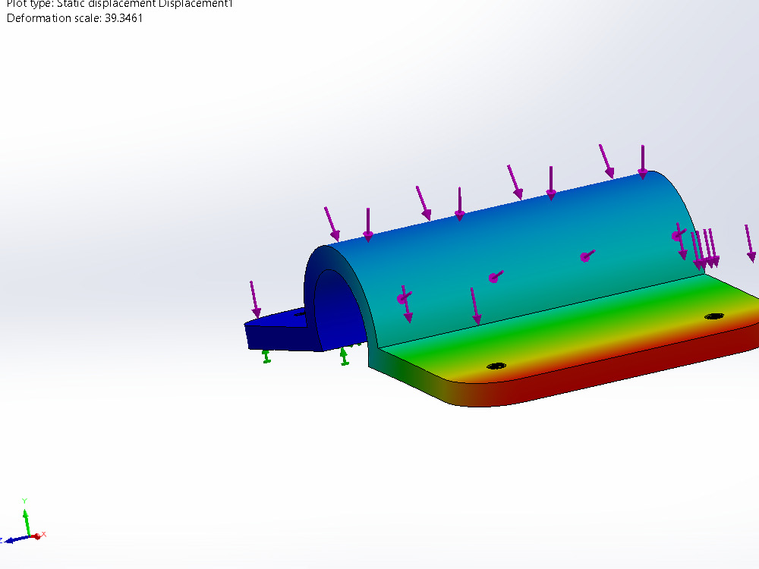The width and height of the screenshot is (759, 569).
Task: Click the Plot type Static displacement label
Action: point(118,4)
